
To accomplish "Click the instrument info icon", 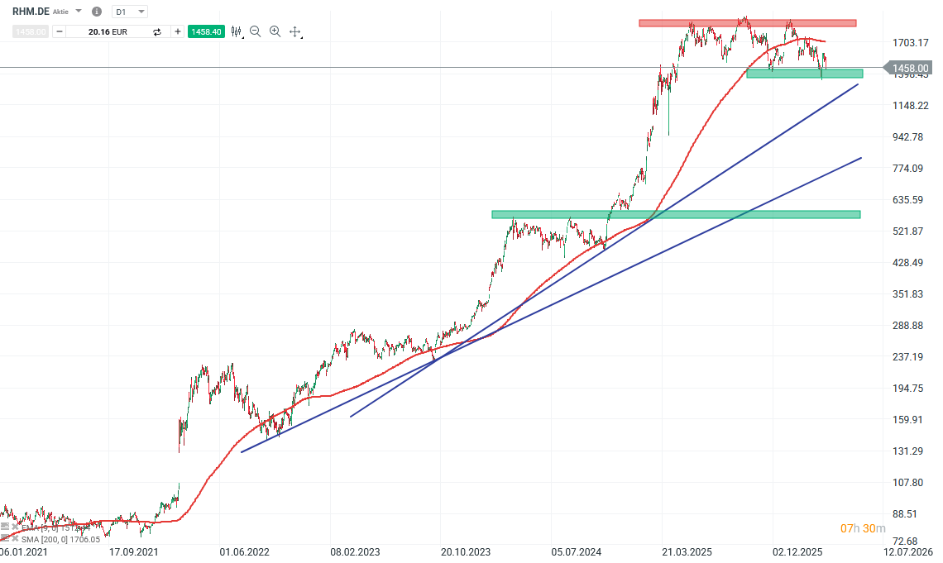I will tap(97, 12).
